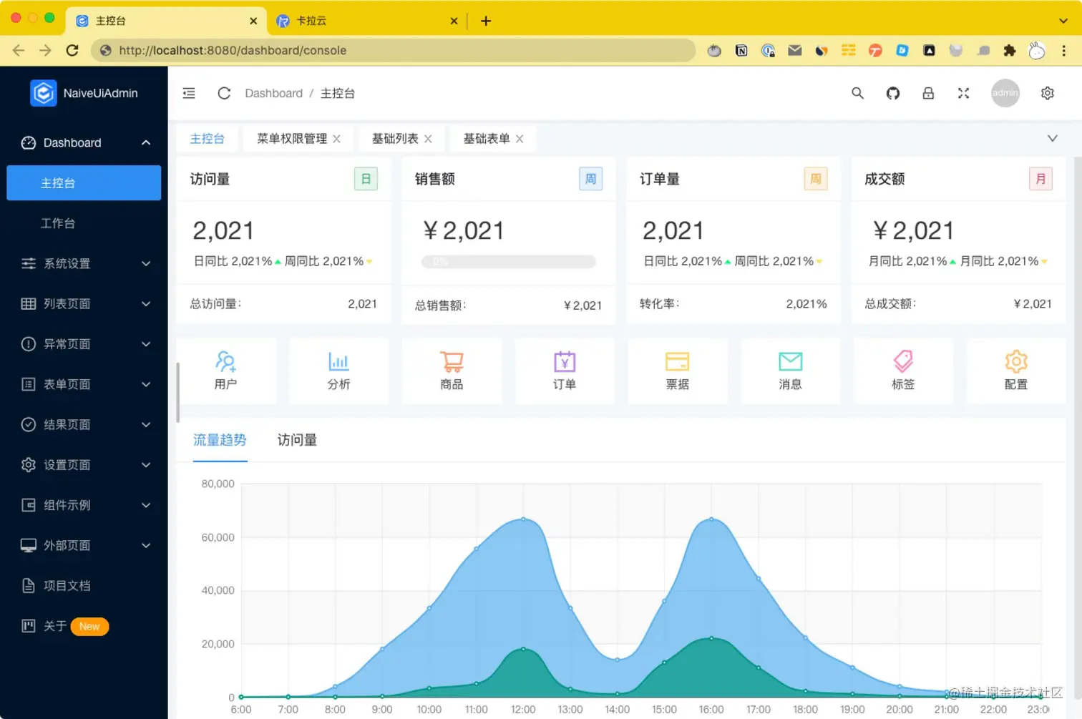Click the mail extension icon in browser toolbar

(794, 50)
